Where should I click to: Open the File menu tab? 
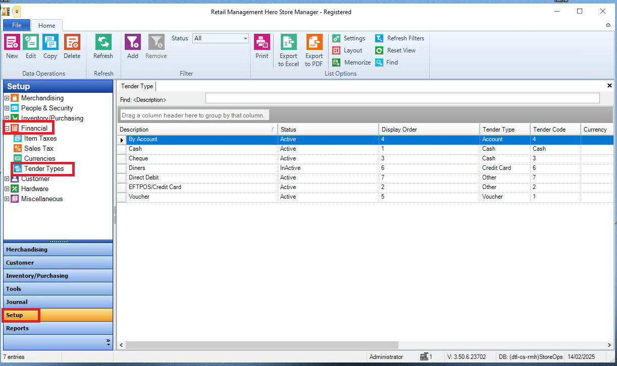pos(17,25)
